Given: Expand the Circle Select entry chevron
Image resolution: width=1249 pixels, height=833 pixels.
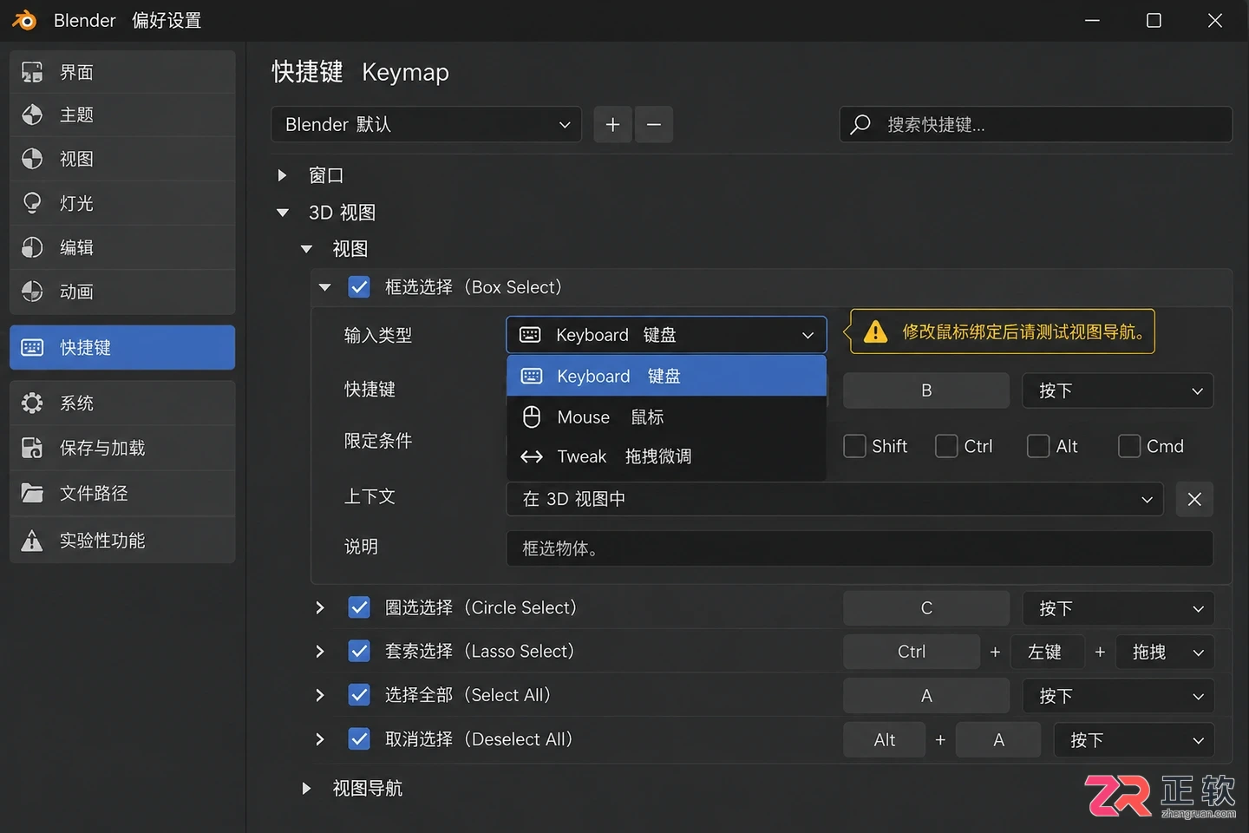Looking at the screenshot, I should tap(320, 607).
